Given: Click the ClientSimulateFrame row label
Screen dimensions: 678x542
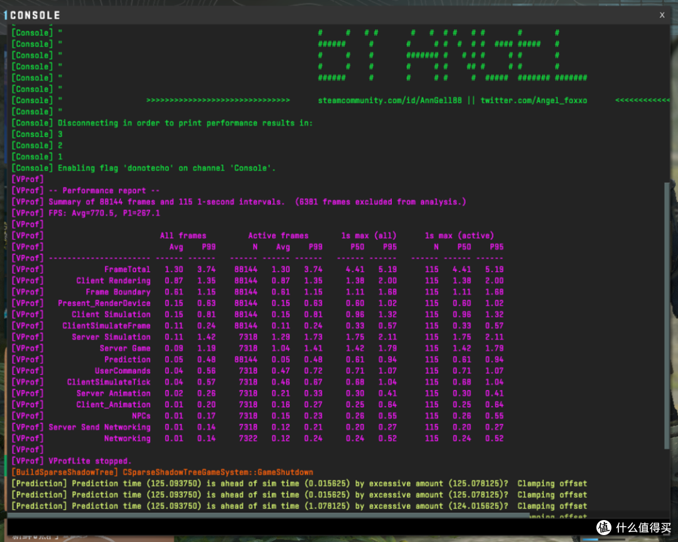Looking at the screenshot, I should tap(106, 326).
